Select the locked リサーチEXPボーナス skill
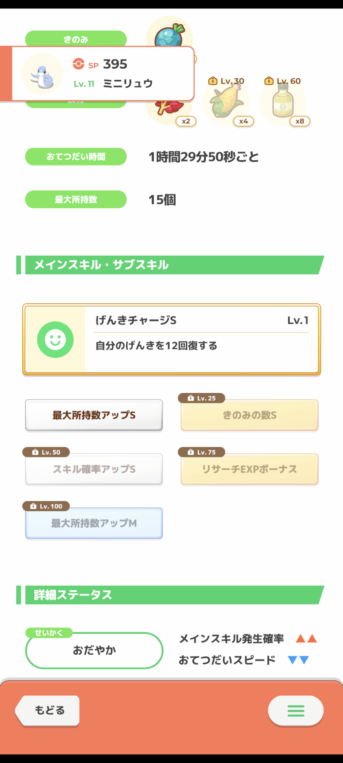Viewport: 343px width, 763px height. coord(250,469)
